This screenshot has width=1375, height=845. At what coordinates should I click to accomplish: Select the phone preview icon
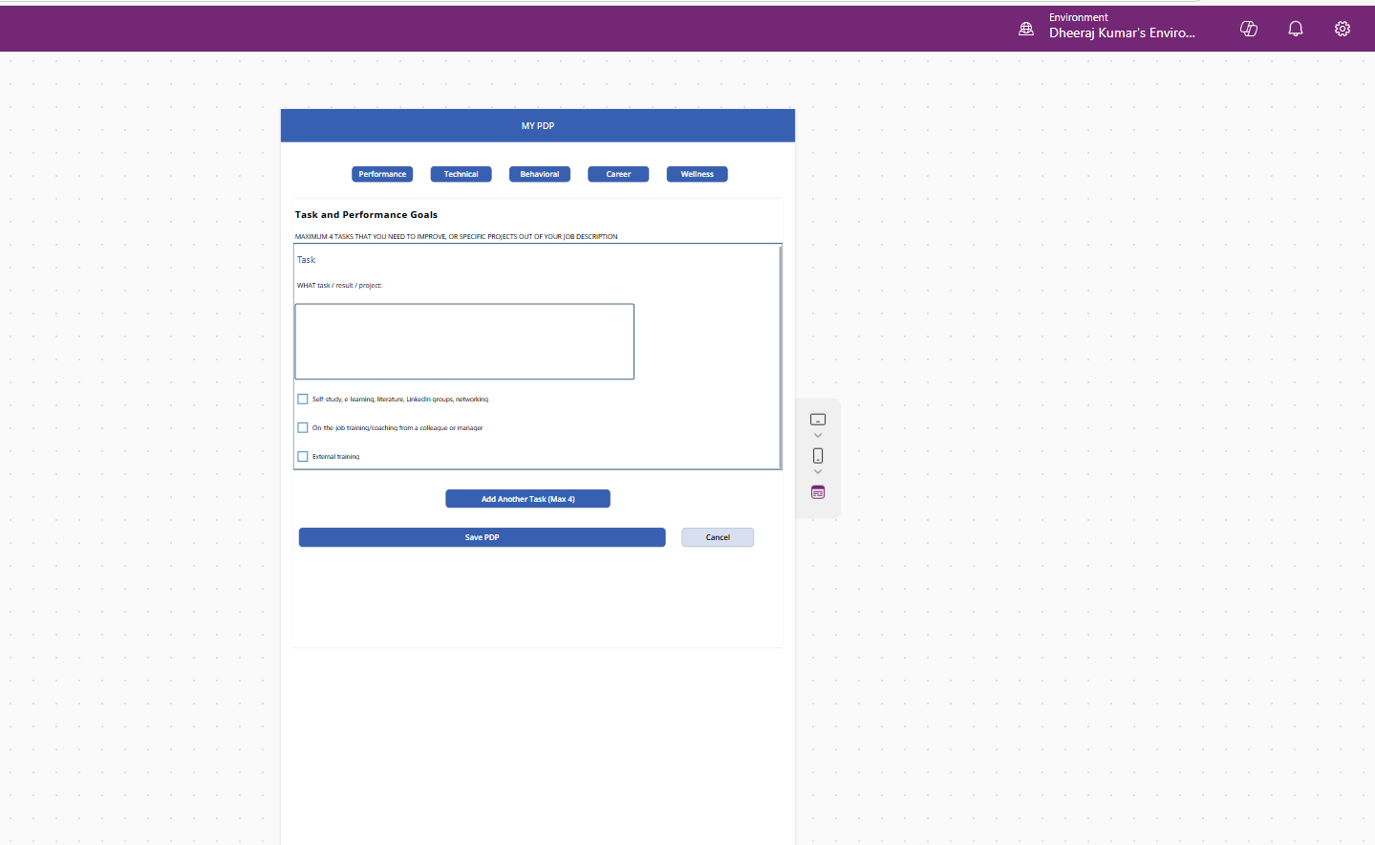[x=818, y=456]
